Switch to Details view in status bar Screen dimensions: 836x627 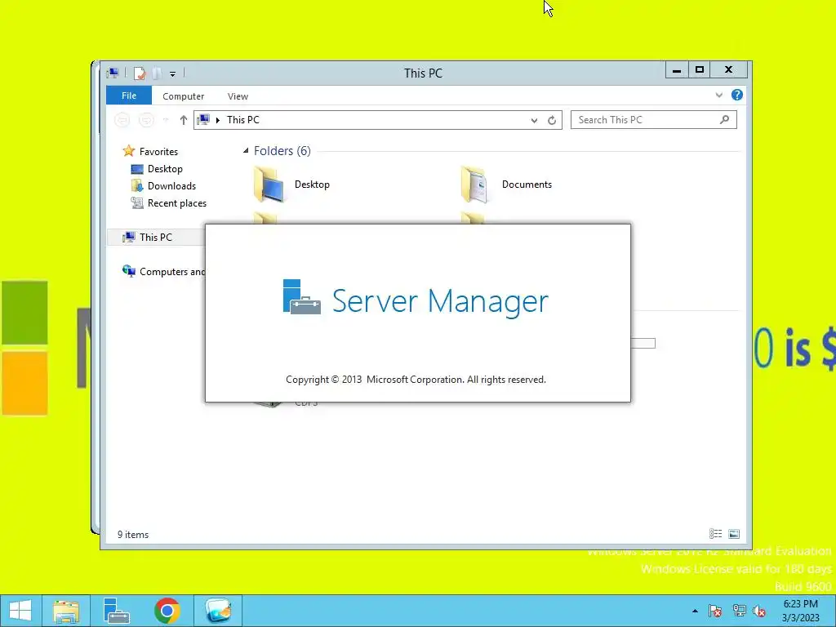point(715,534)
